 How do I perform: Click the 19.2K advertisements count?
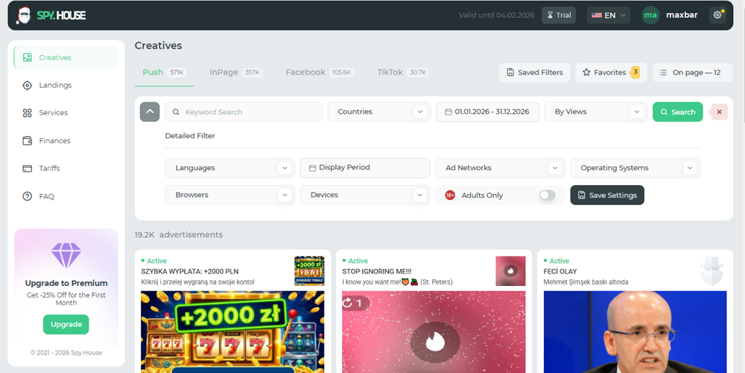tap(179, 235)
